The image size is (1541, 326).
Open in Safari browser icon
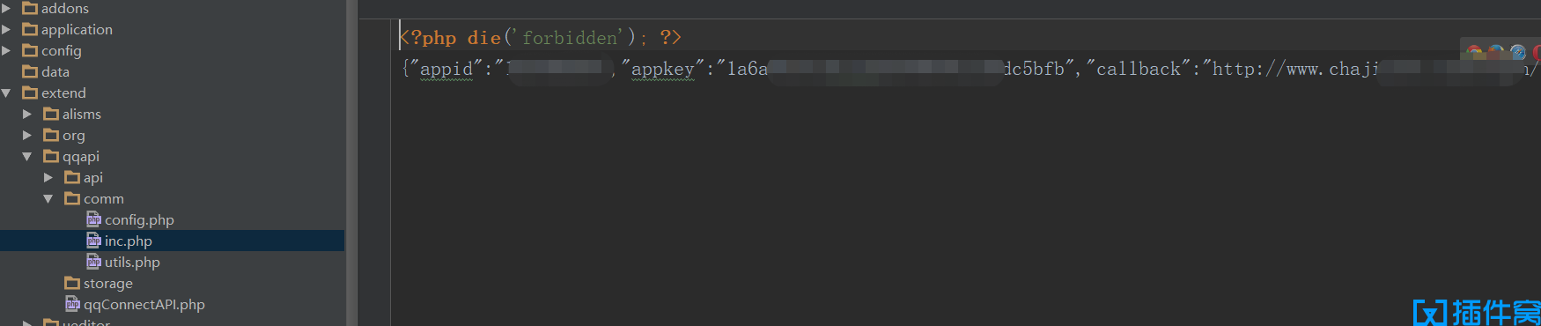(x=1518, y=52)
